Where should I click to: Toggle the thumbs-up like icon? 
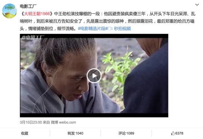click(x=173, y=133)
